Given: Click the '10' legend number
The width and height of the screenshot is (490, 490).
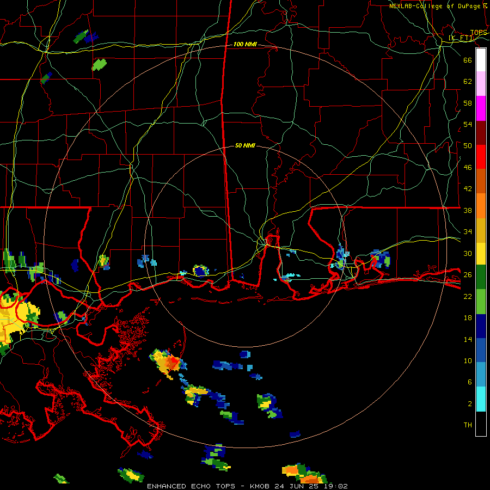Looking at the screenshot, I should coord(468,361).
